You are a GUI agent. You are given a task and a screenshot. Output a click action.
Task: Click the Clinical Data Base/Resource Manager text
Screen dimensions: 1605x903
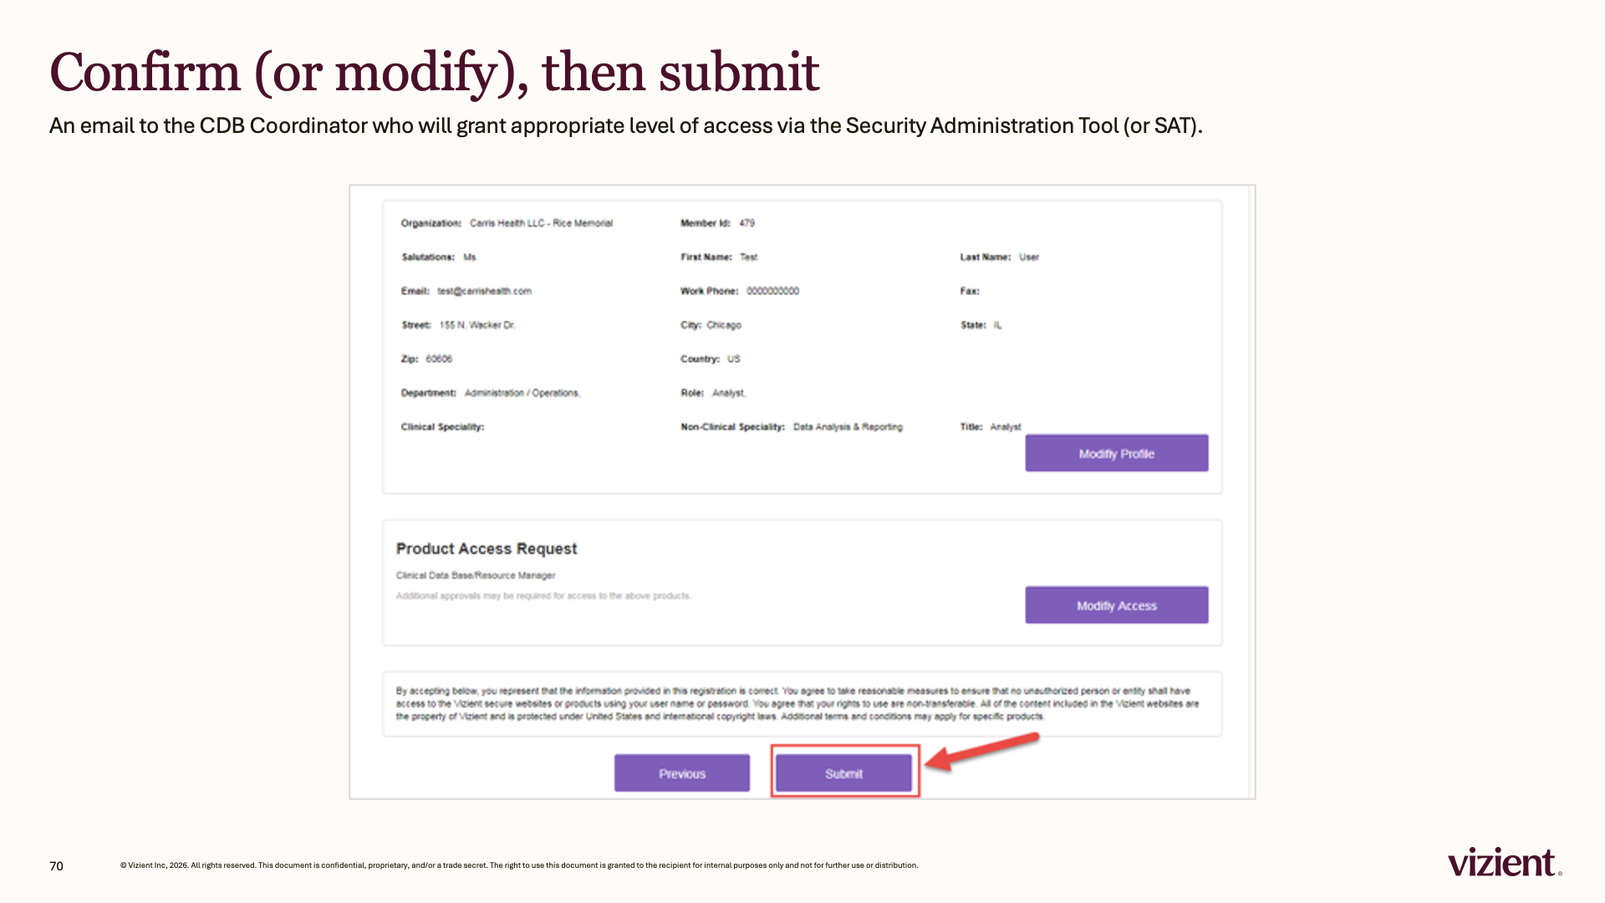[x=476, y=575]
